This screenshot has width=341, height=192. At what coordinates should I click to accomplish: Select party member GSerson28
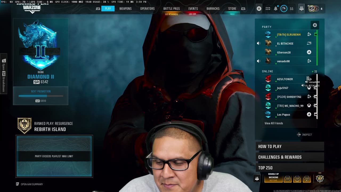click(x=290, y=52)
